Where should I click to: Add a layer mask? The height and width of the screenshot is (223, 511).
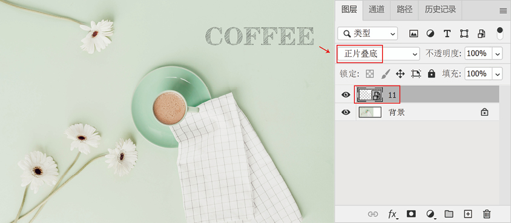coord(411,214)
